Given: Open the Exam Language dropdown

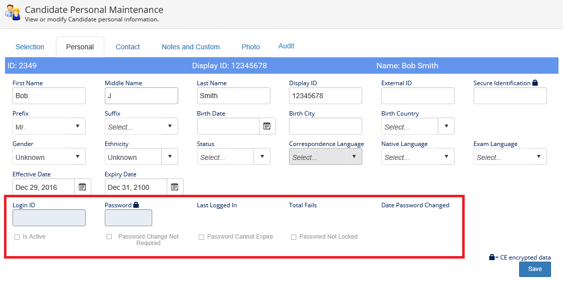Looking at the screenshot, I should tap(539, 157).
